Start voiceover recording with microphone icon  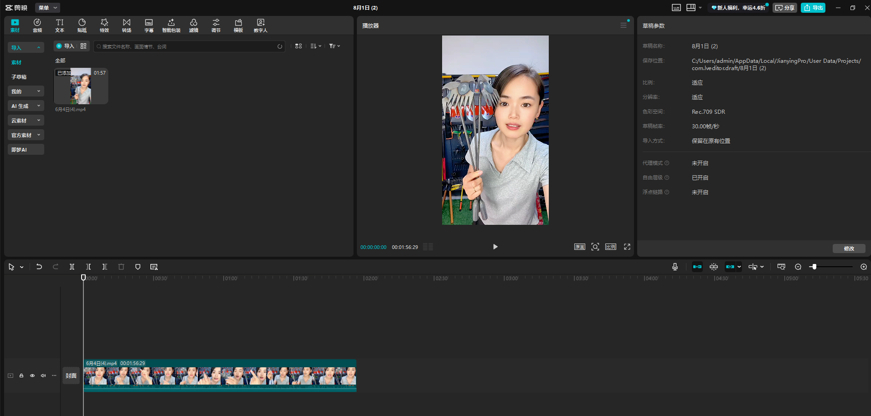click(675, 267)
